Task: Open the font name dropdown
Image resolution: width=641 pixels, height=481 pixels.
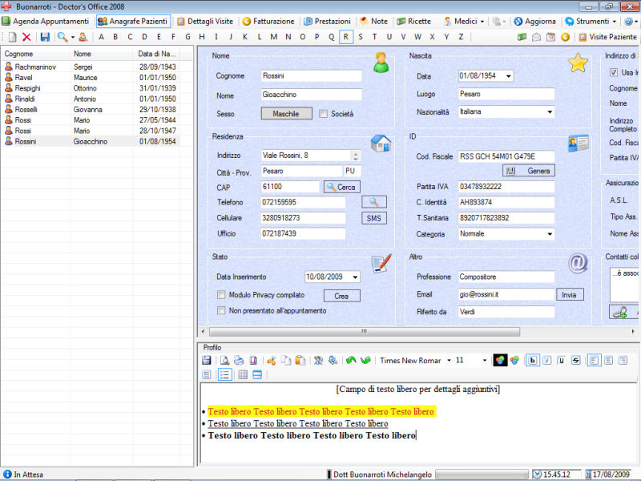Action: (449, 360)
